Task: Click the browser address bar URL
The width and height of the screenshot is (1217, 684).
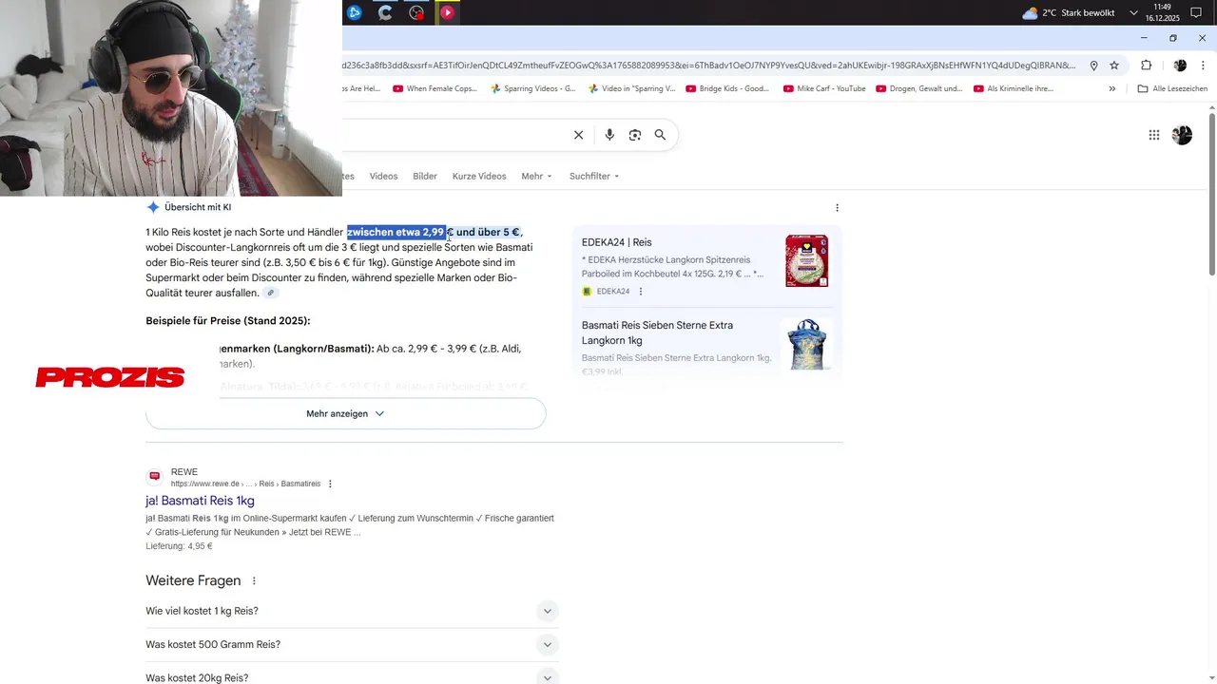Action: pos(708,66)
